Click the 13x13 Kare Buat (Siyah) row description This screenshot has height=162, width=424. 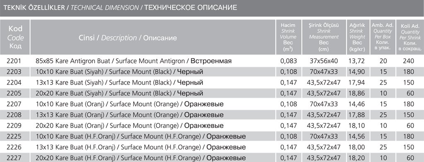(119, 82)
